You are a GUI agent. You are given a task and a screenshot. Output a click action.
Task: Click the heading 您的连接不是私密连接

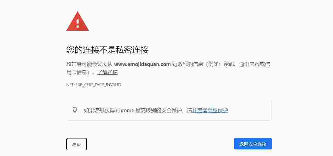tap(107, 50)
